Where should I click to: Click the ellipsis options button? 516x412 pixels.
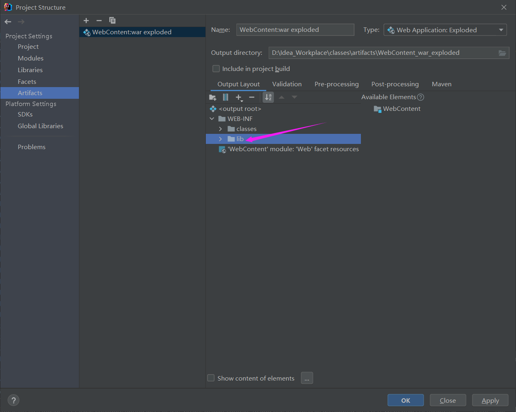[307, 378]
